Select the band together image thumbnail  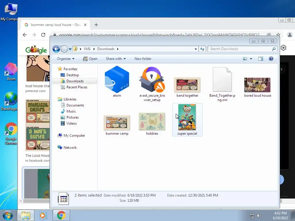(187, 85)
